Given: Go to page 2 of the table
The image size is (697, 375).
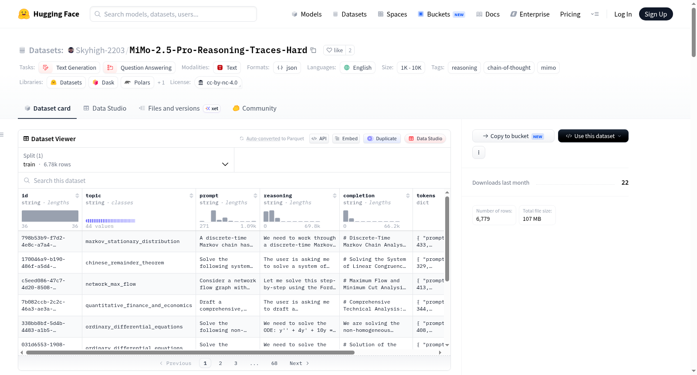Looking at the screenshot, I should pos(220,363).
